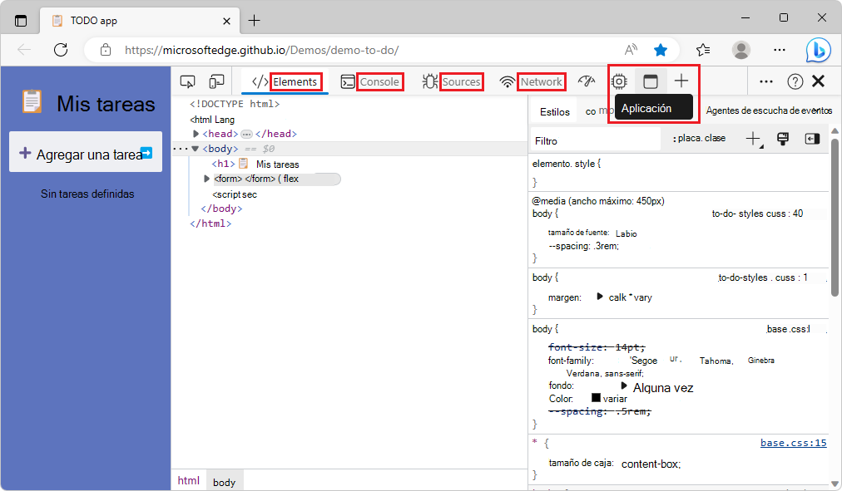Viewport: 842px width, 491px height.
Task: Click the body breadcrumb
Action: click(x=224, y=482)
